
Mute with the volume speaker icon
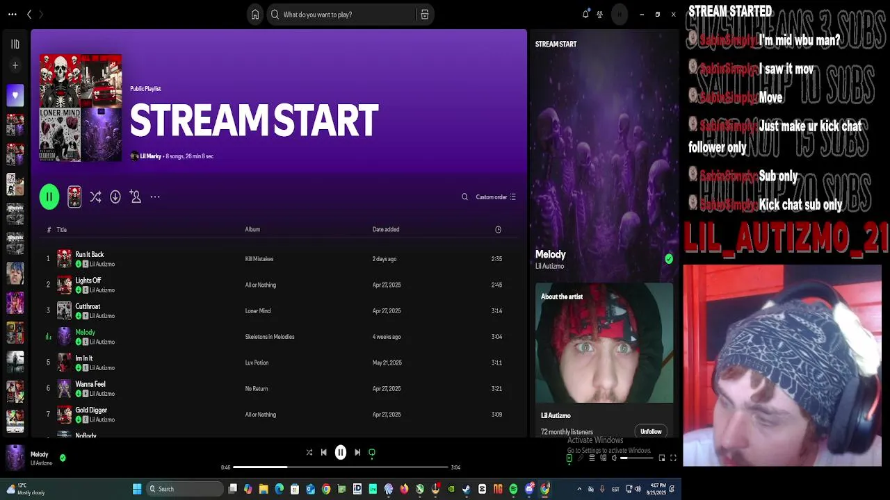[x=614, y=458]
